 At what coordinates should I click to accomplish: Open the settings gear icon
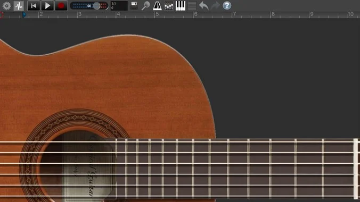pyautogui.click(x=7, y=6)
